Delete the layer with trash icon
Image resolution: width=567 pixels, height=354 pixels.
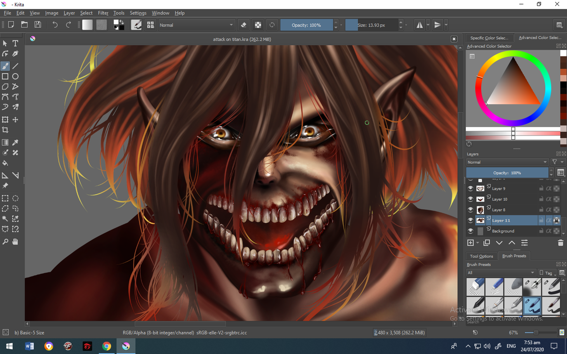pyautogui.click(x=560, y=243)
